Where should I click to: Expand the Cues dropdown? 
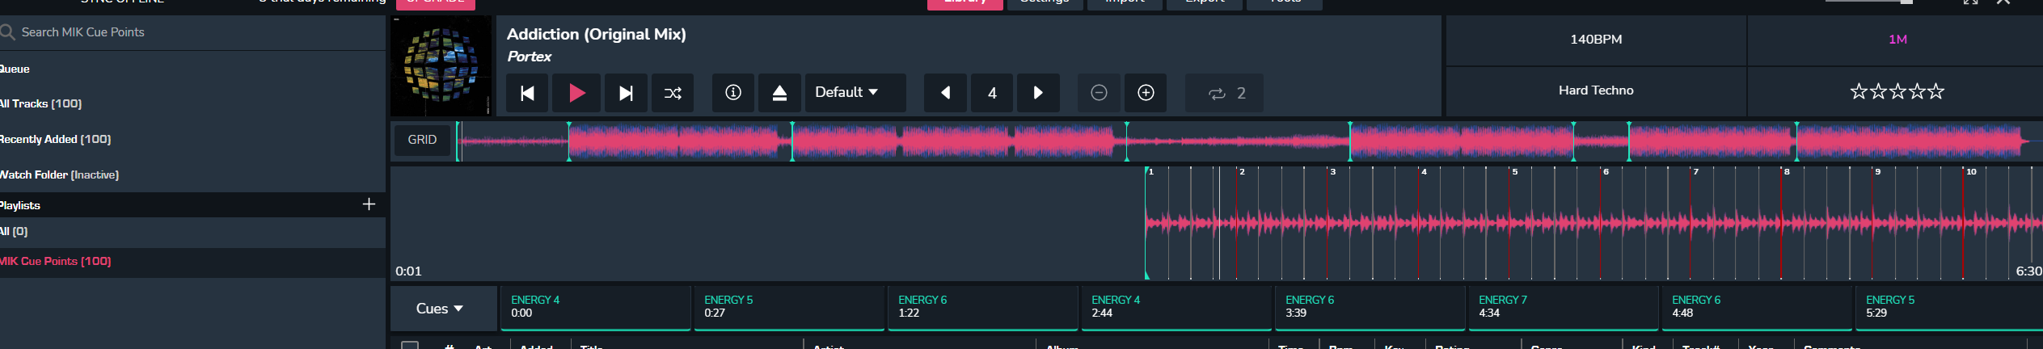coord(441,309)
